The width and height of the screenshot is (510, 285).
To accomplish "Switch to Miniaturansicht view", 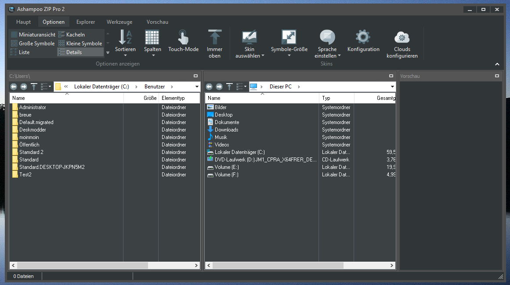I will (33, 35).
